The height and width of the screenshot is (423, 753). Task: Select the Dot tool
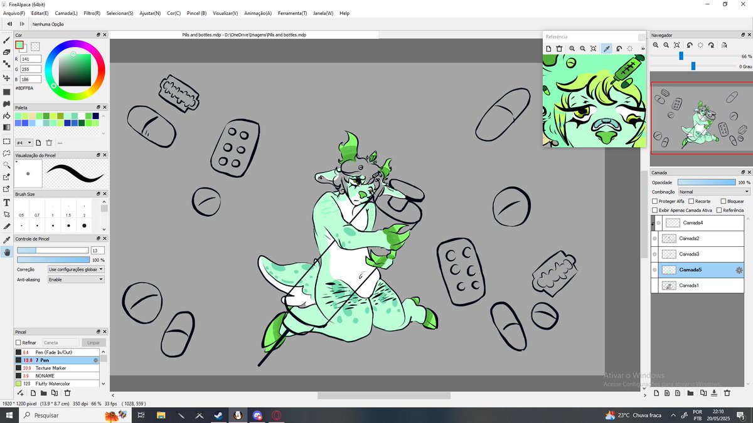tap(6, 65)
